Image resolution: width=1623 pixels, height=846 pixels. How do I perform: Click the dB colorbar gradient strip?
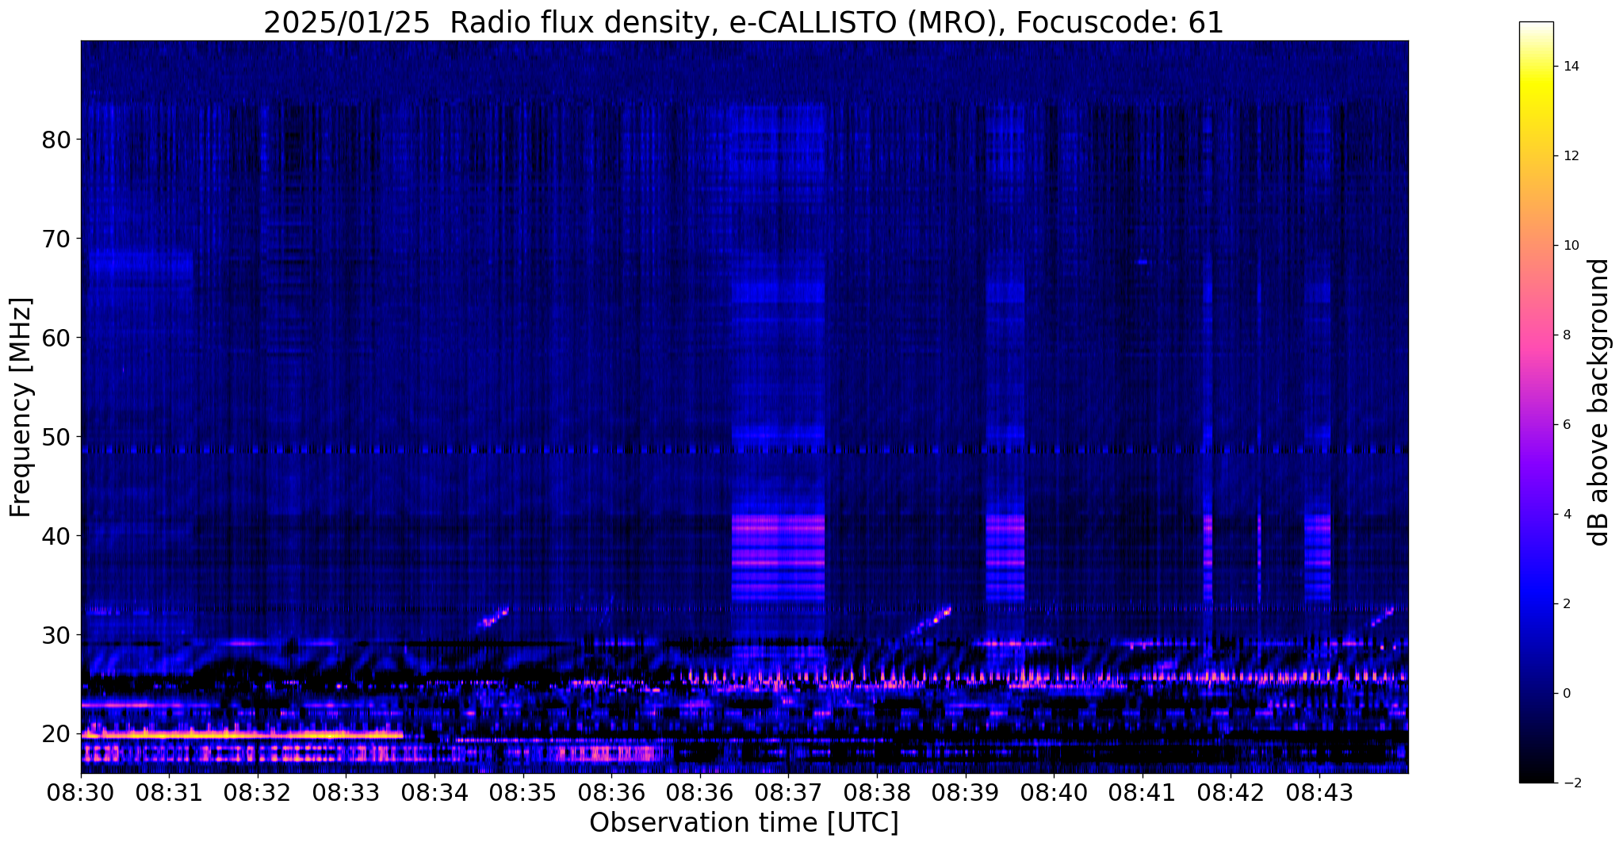coord(1536,402)
